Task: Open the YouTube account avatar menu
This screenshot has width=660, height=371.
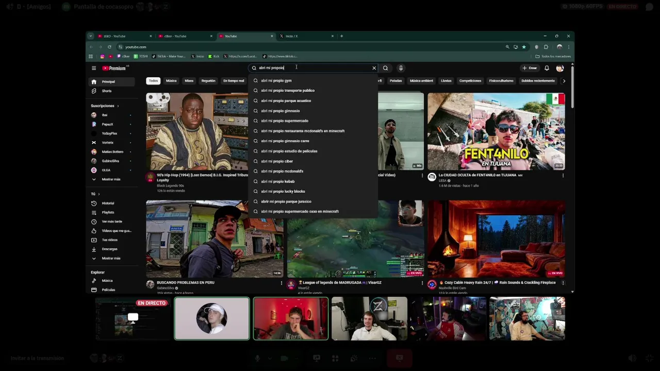Action: [x=560, y=68]
